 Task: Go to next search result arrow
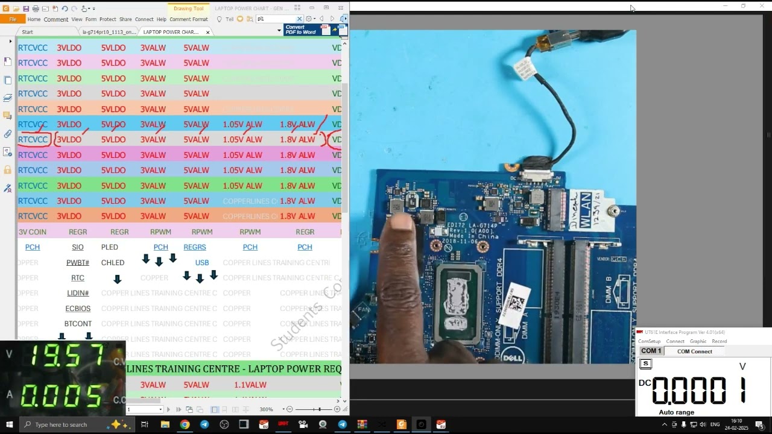pos(332,19)
